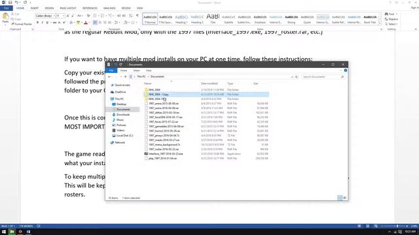The height and width of the screenshot is (235, 419).
Task: Click the Shrink Font icon
Action: pyautogui.click(x=73, y=16)
